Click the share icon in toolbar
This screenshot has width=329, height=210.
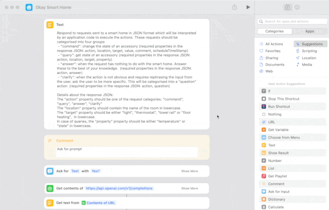(x=234, y=7)
